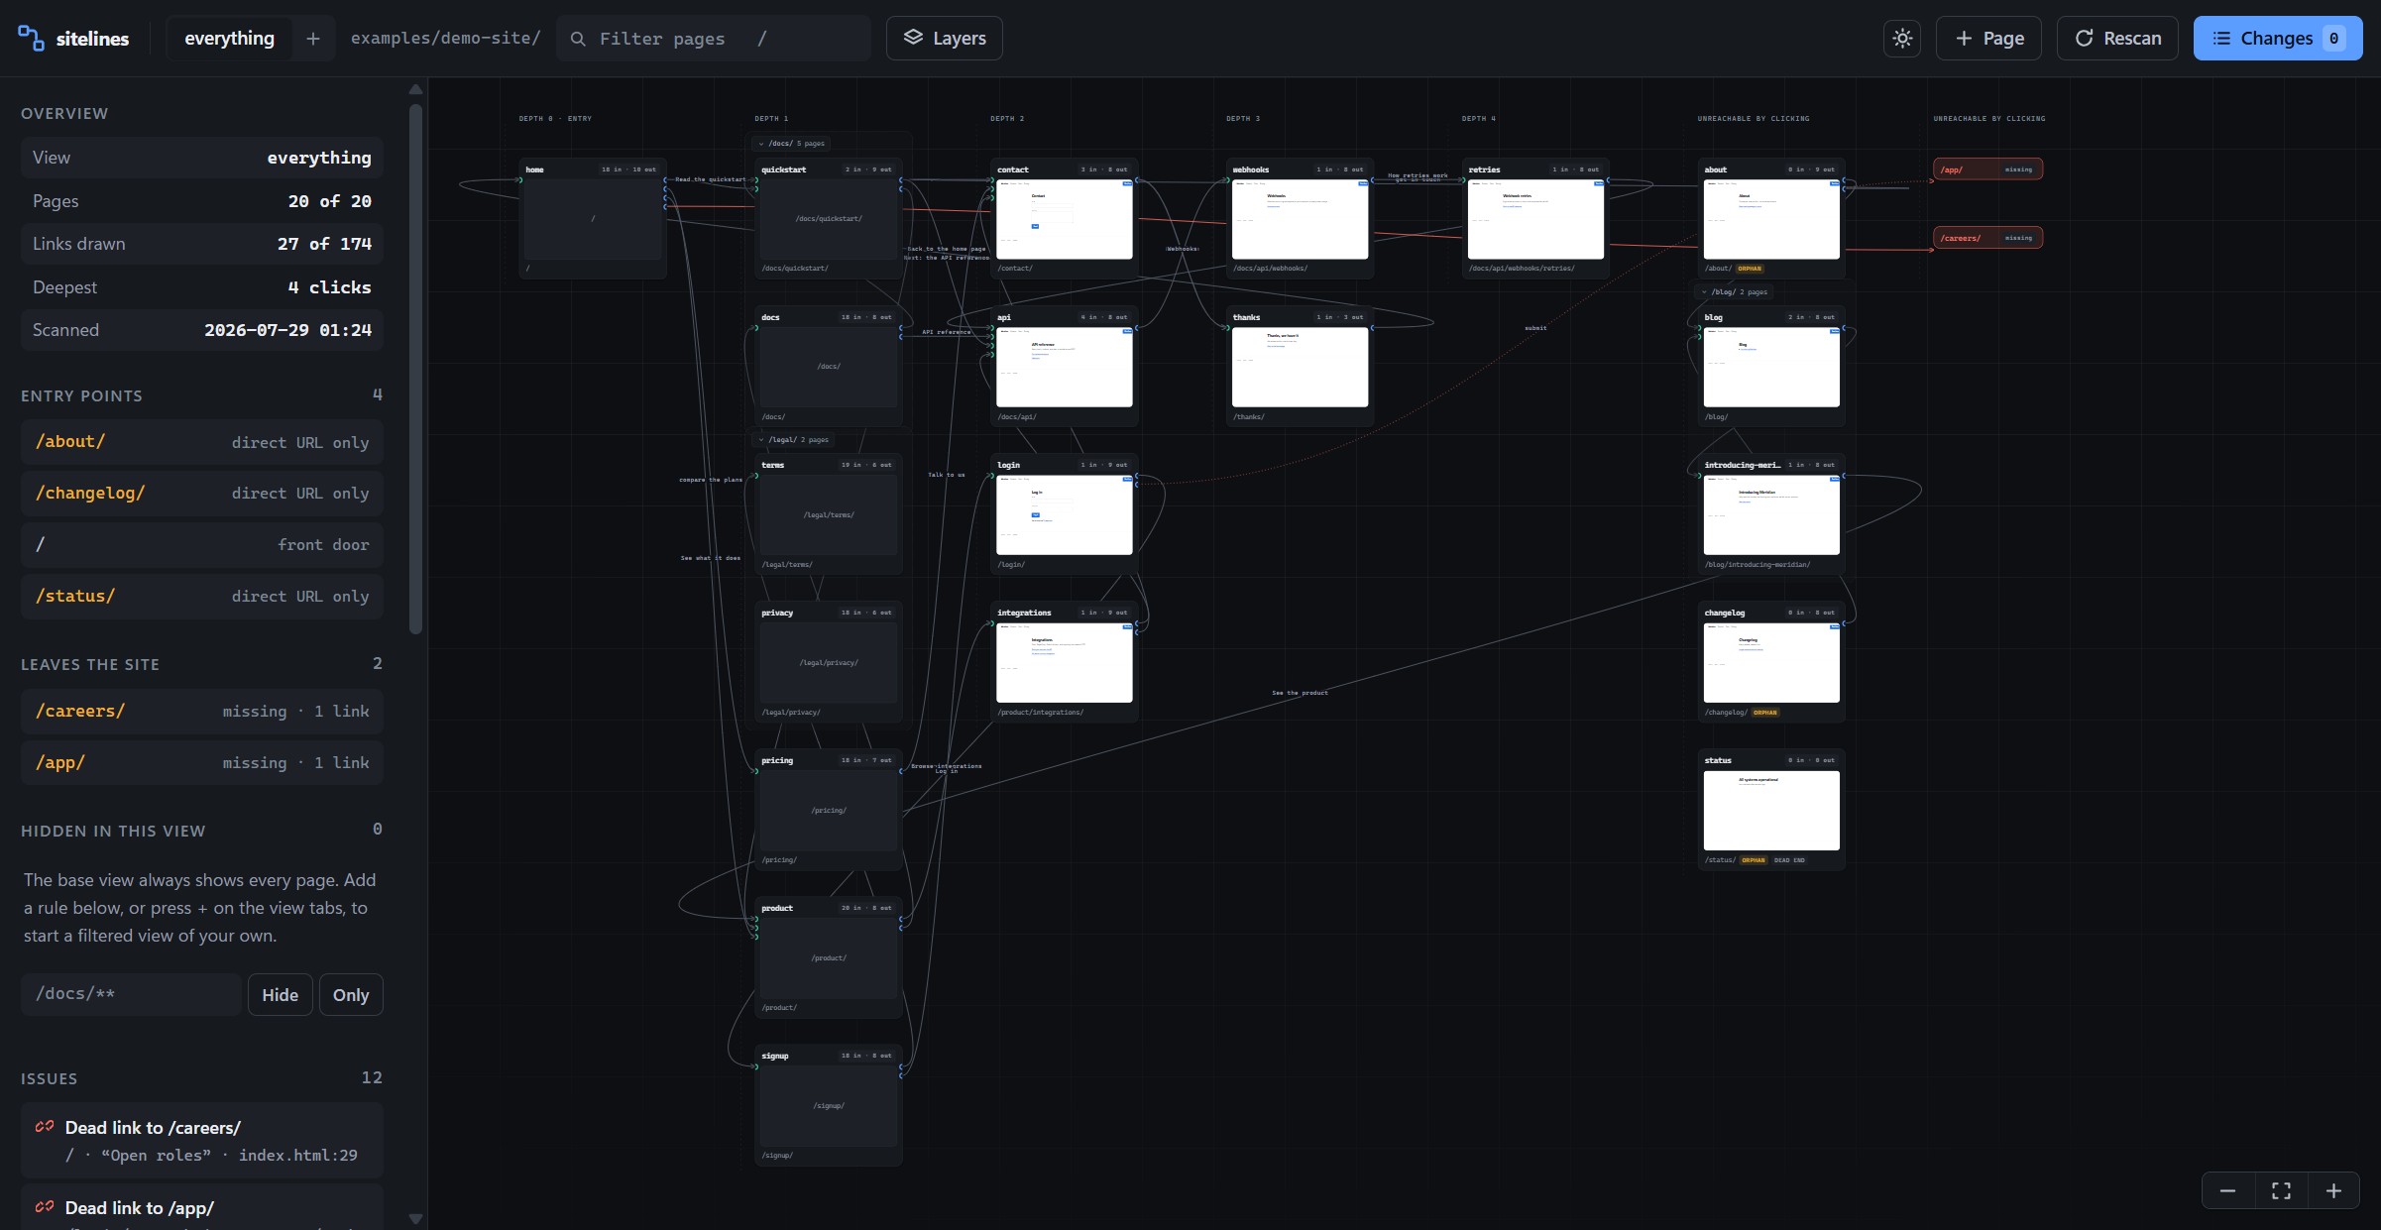This screenshot has height=1230, width=2381.
Task: Click the search magnifier icon in filter
Action: 578,39
